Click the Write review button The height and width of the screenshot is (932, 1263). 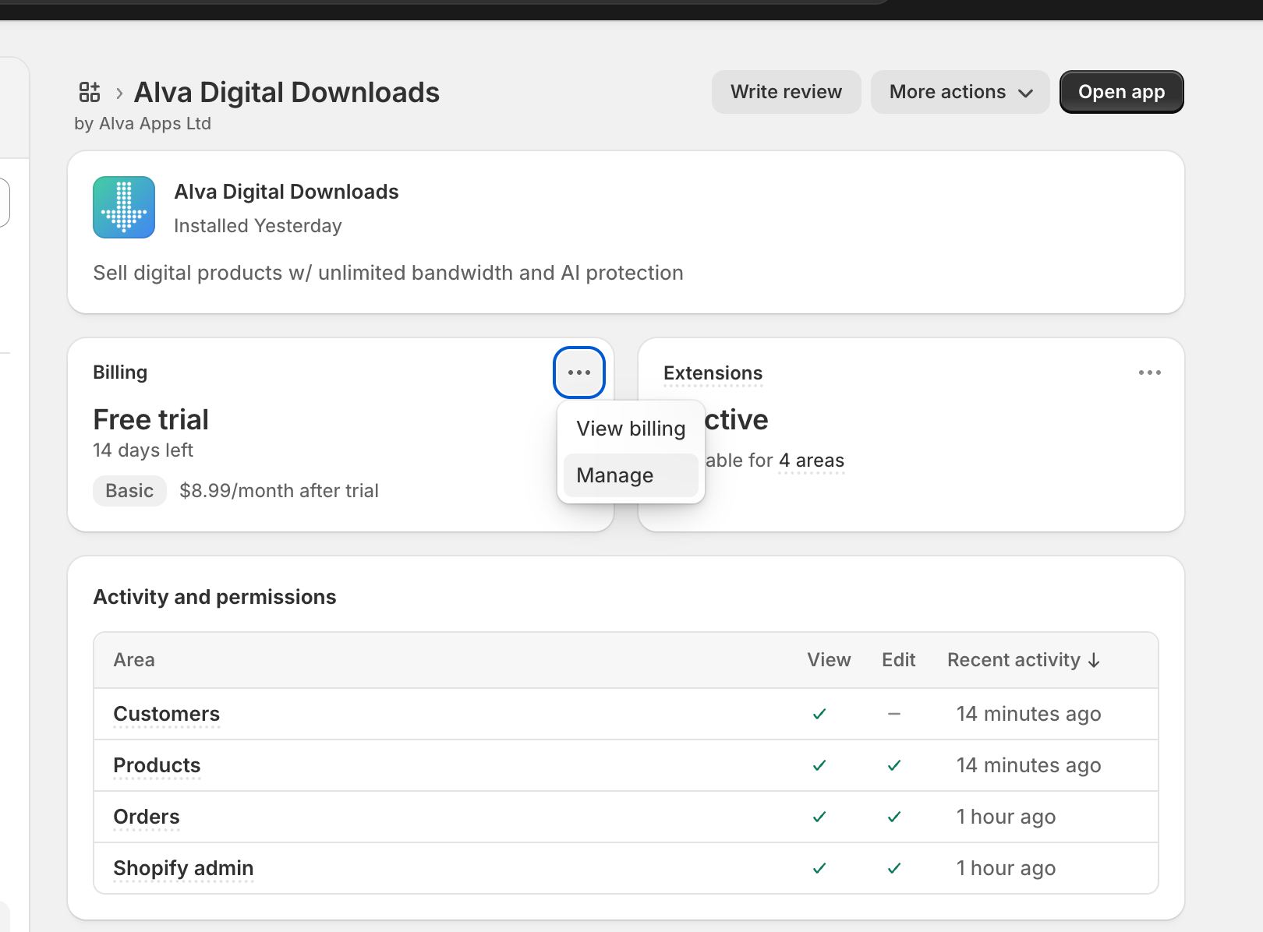coord(786,92)
